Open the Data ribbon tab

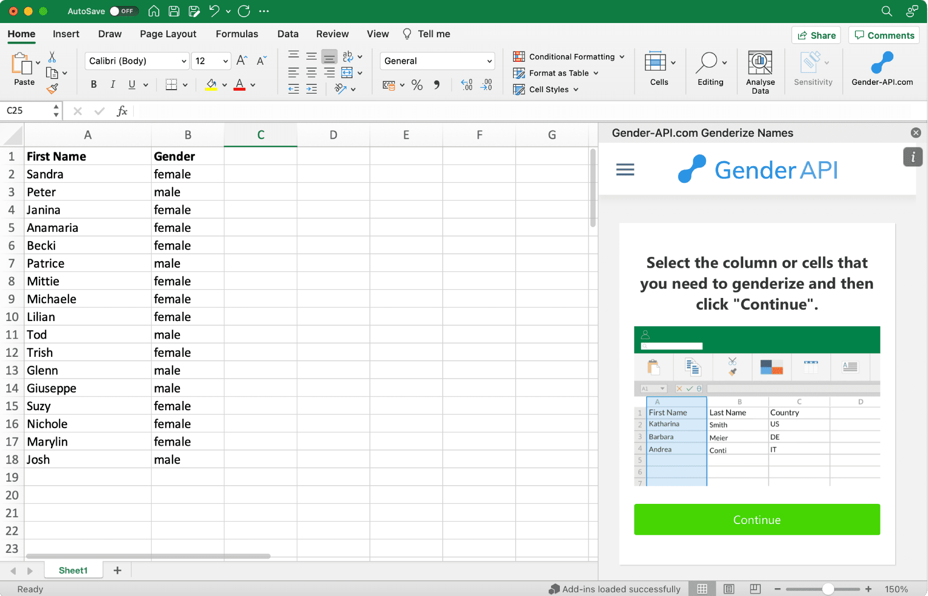tap(288, 34)
